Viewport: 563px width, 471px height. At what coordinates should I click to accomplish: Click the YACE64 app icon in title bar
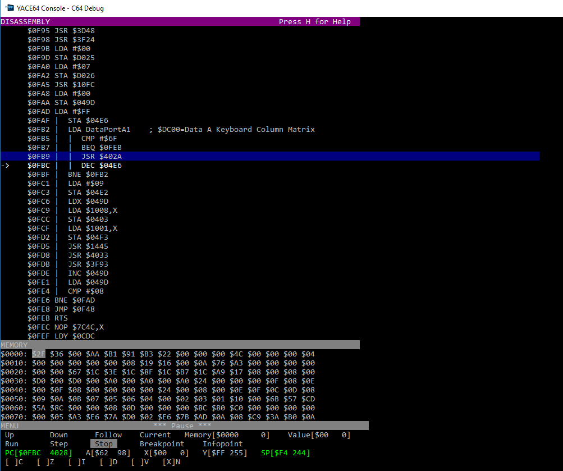(x=10, y=8)
